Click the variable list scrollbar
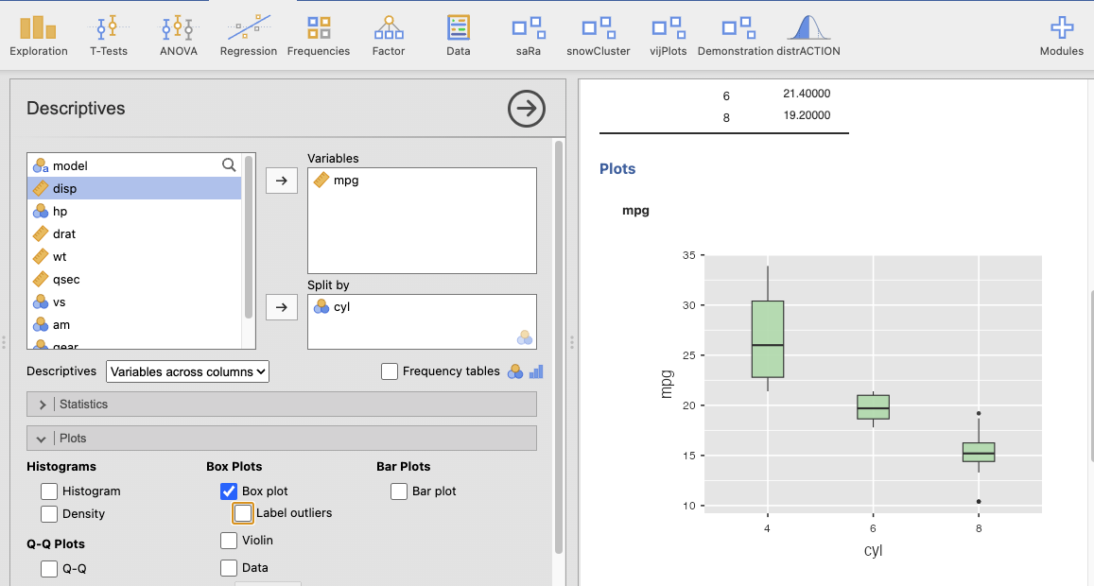 click(250, 236)
